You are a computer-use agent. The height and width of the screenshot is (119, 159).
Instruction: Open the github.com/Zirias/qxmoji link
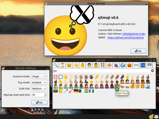pos(126,37)
